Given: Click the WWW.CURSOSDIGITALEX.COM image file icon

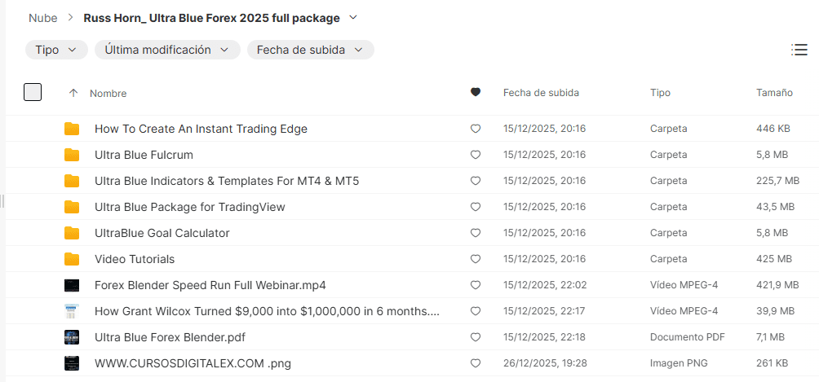Looking at the screenshot, I should coord(72,363).
